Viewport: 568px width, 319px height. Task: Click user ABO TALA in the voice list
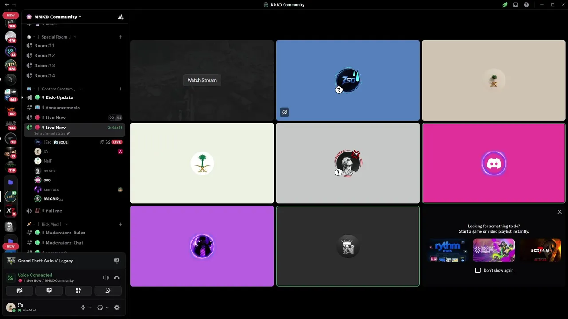(x=79, y=190)
